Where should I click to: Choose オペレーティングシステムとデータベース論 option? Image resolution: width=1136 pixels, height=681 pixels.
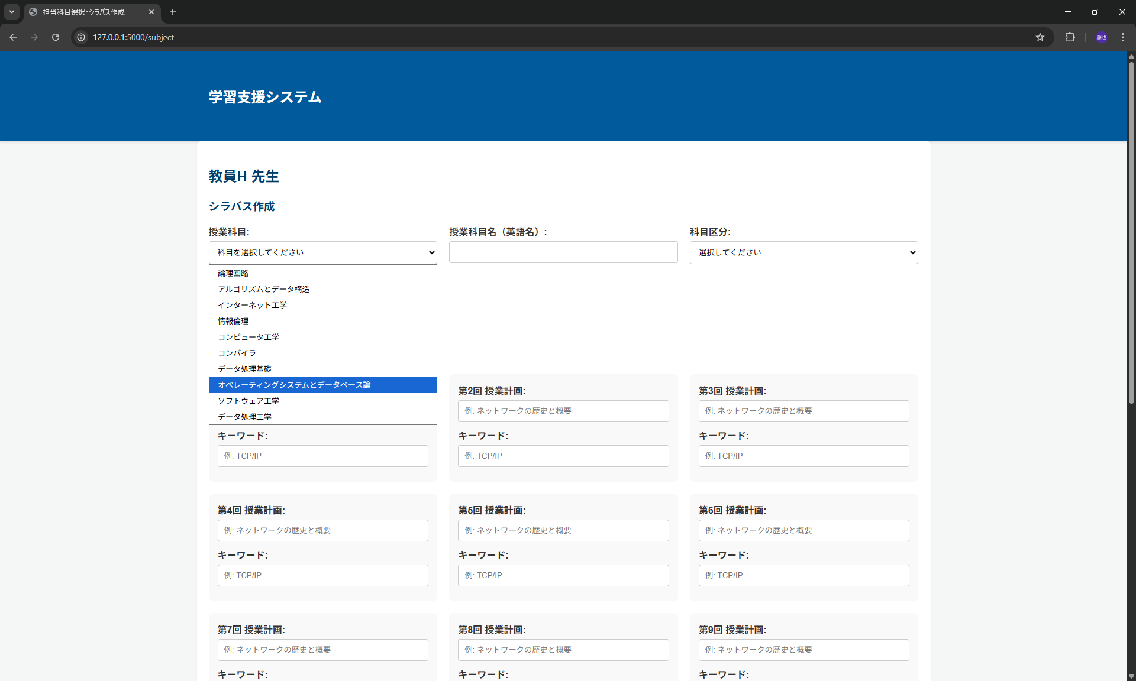[x=294, y=385]
